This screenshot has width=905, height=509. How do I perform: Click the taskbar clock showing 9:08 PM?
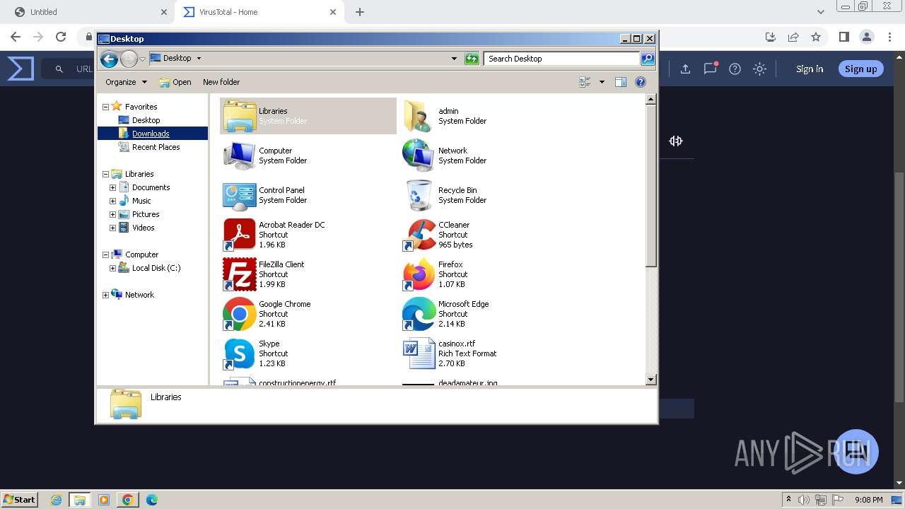[x=868, y=500]
